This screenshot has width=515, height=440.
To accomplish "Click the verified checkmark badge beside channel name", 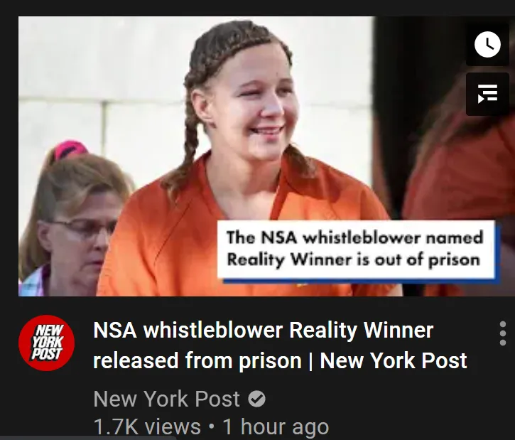I will point(256,399).
